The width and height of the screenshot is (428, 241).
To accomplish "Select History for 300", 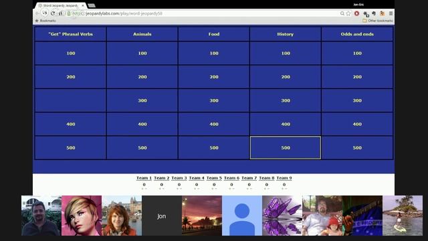I will click(286, 100).
